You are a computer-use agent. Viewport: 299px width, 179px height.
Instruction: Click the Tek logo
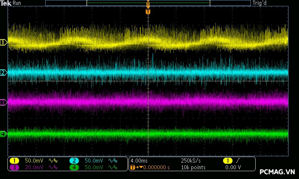(x=6, y=3)
